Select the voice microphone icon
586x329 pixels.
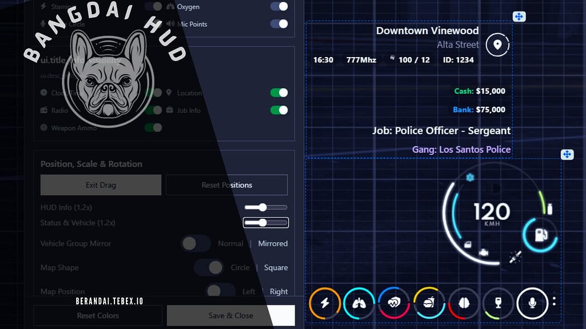[x=533, y=303]
